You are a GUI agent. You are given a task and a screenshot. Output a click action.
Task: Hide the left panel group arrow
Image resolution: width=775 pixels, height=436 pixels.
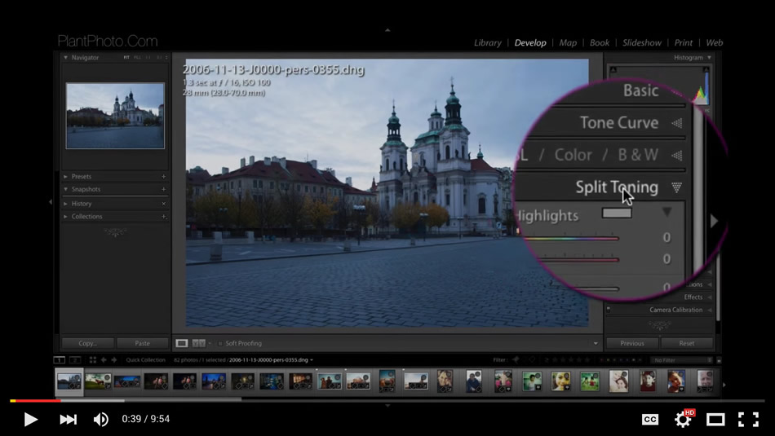click(51, 201)
